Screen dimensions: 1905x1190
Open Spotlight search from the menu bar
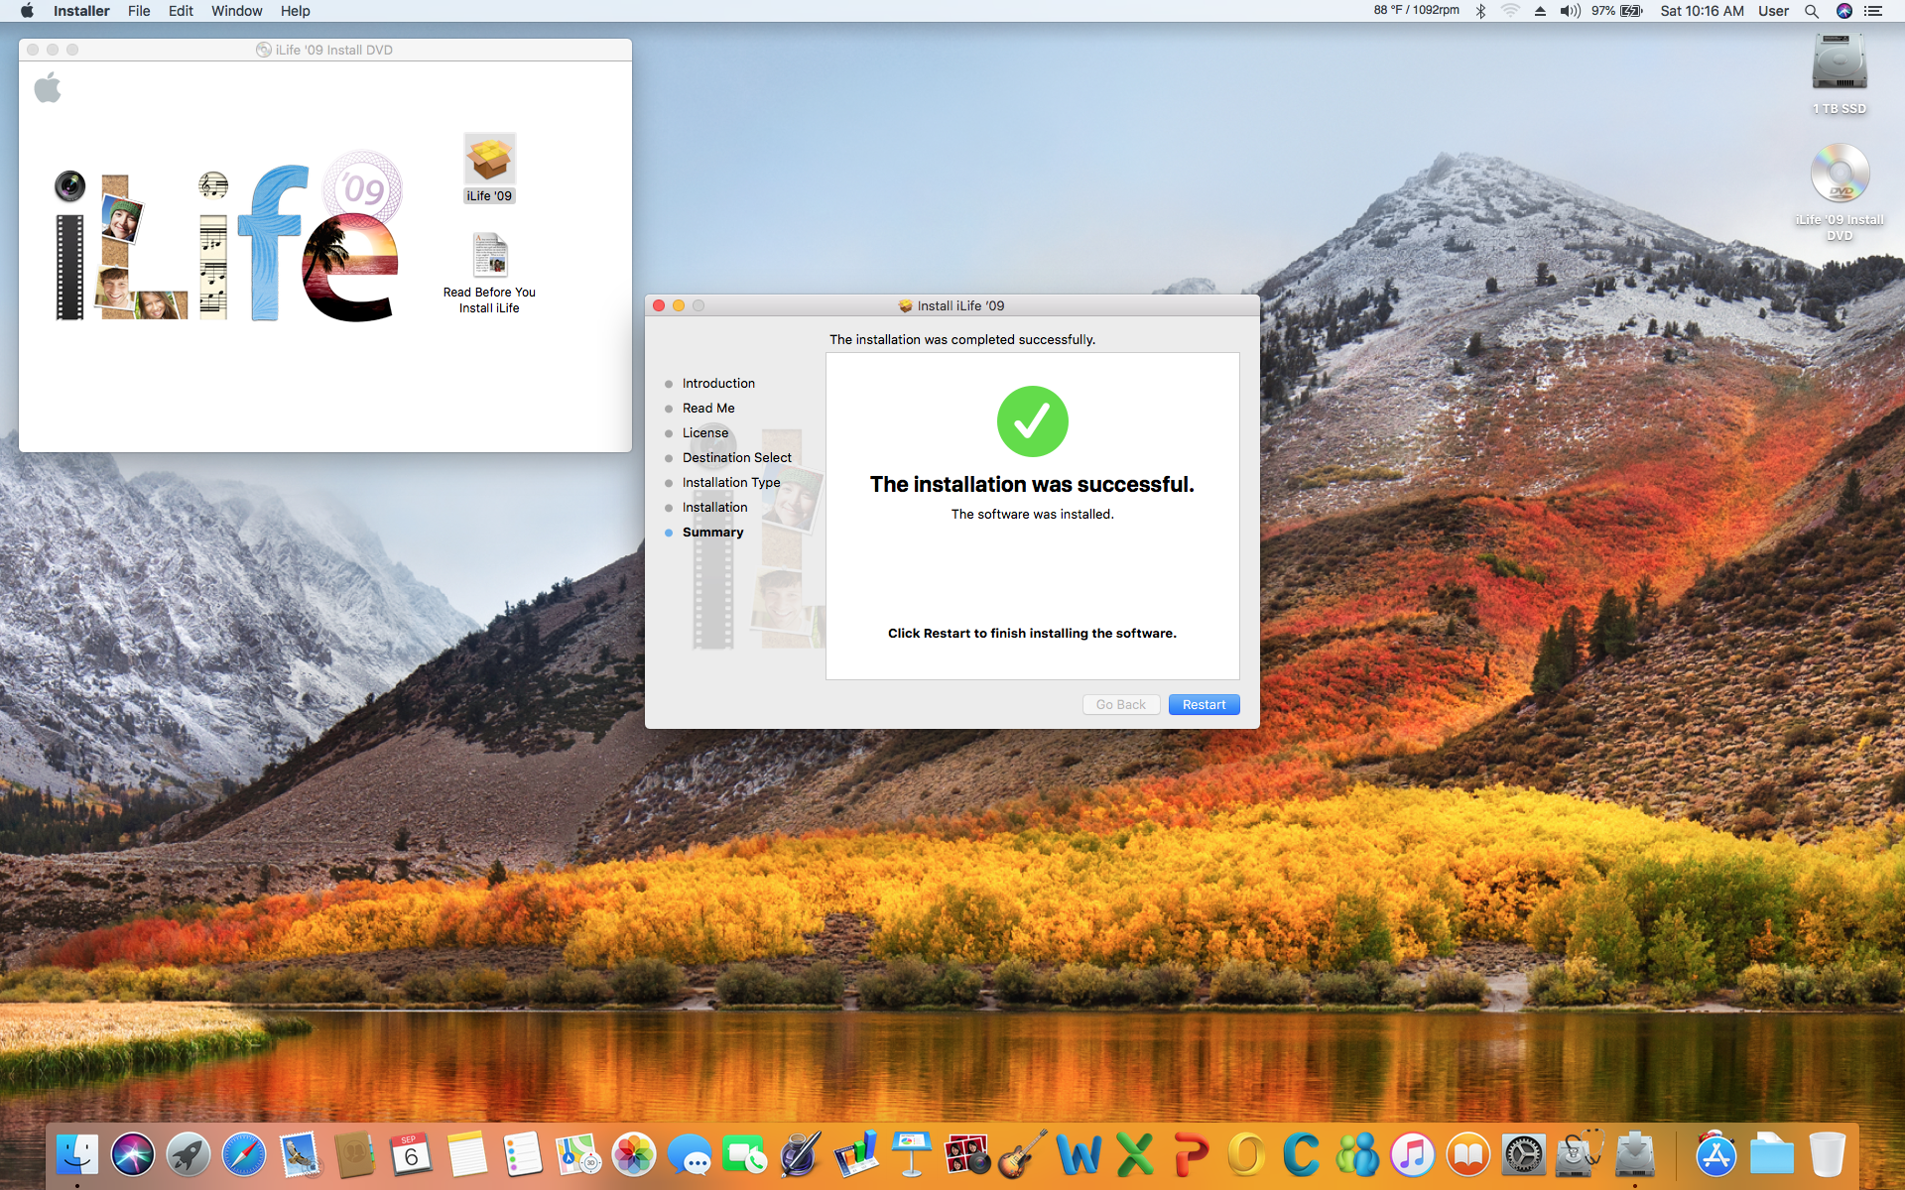1812,11
